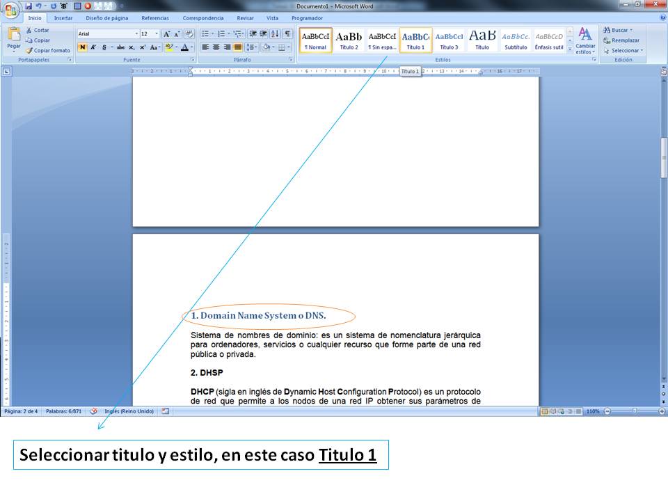The image size is (668, 501).
Task: Apply bold formatting with the Negrita icon
Action: pos(82,47)
